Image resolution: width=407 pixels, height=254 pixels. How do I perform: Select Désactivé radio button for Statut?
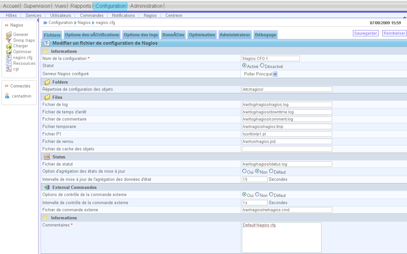pos(262,65)
